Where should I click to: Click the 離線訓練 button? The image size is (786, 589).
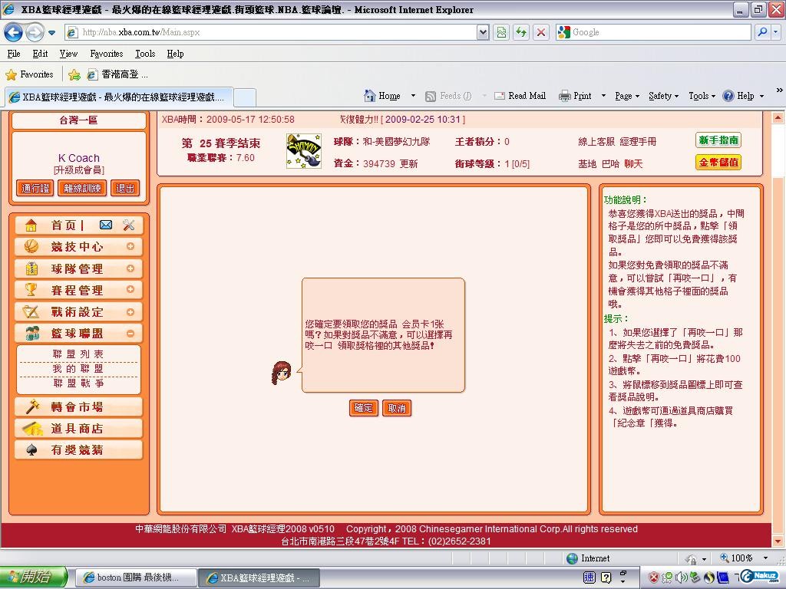82,189
